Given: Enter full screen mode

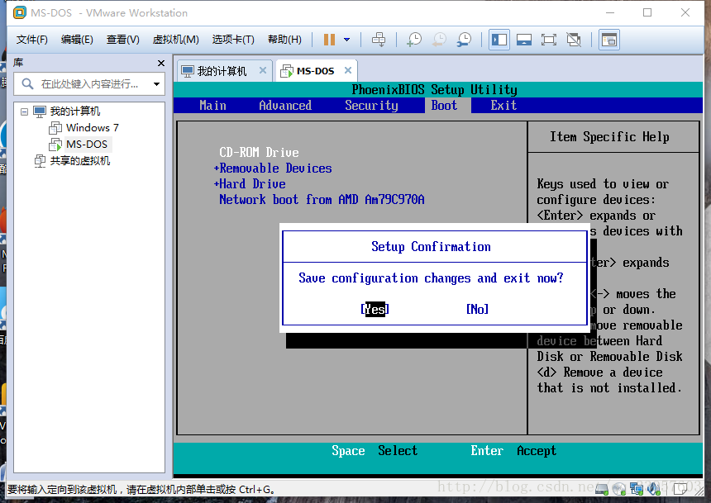Looking at the screenshot, I should [x=549, y=40].
